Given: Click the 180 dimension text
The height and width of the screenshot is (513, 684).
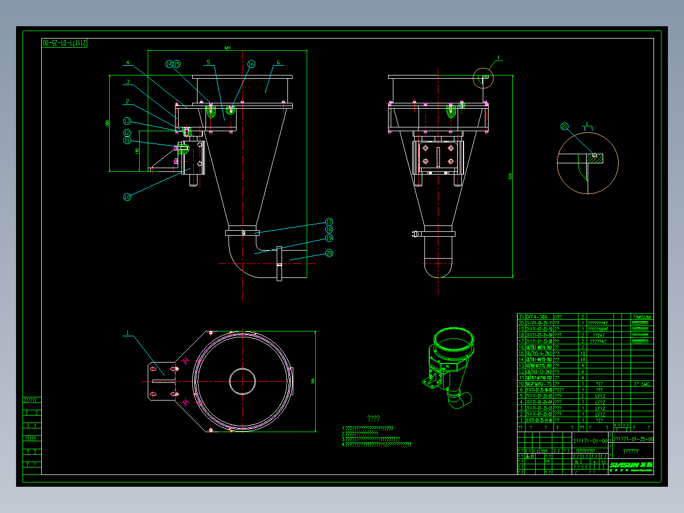Looking at the screenshot, I should pyautogui.click(x=138, y=152).
